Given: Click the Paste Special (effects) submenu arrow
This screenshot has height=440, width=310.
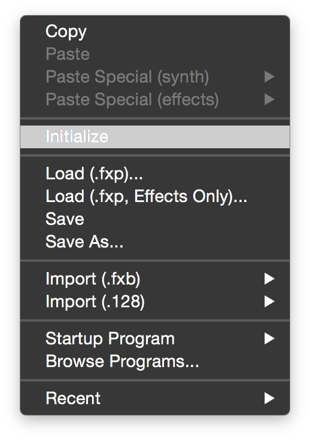Looking at the screenshot, I should [x=269, y=99].
